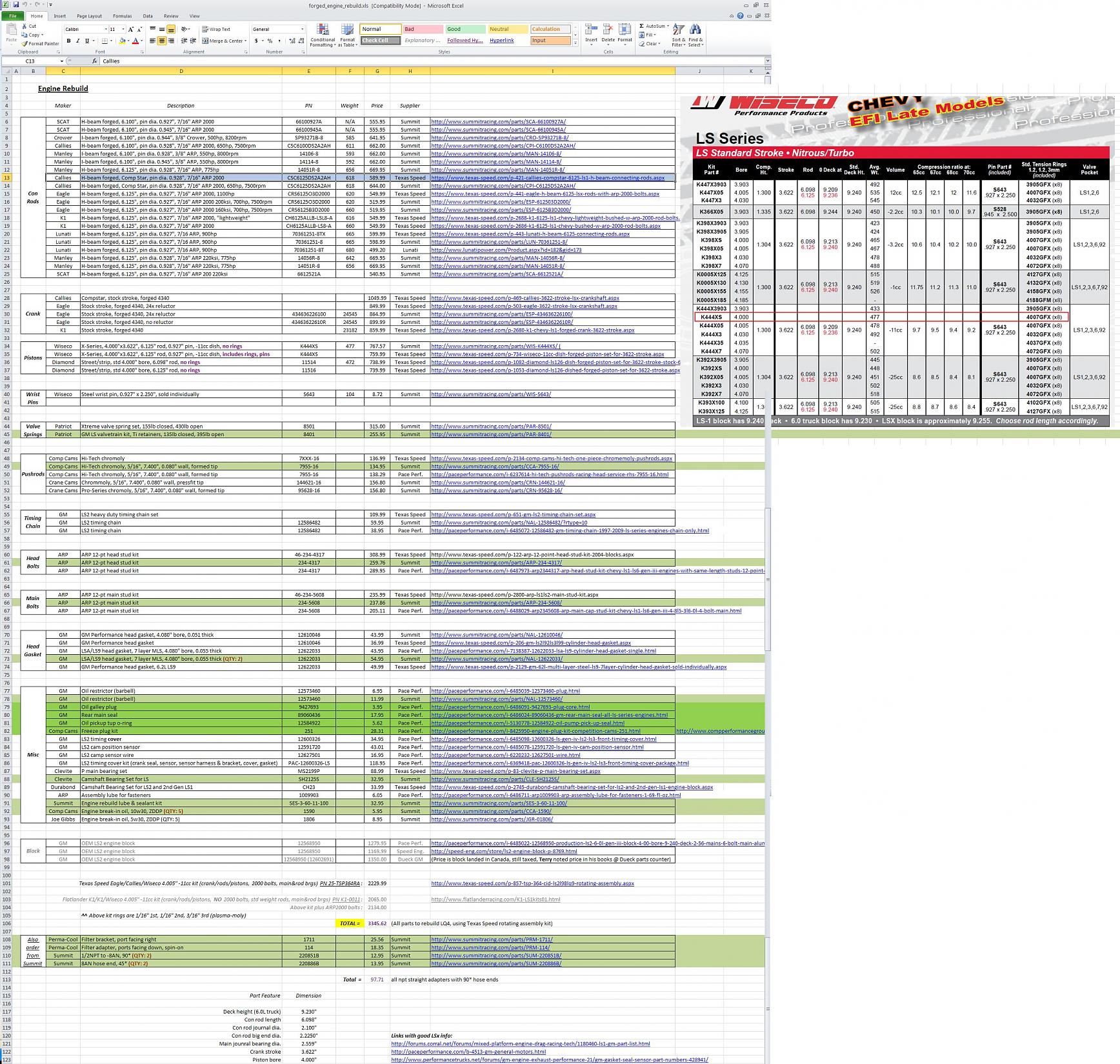1120x1064 pixels.
Task: Switch to the Page Layout tab
Action: (x=89, y=15)
